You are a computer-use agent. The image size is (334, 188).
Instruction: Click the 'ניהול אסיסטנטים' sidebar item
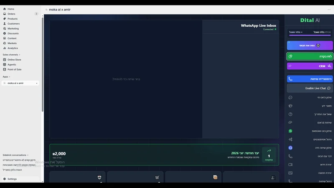coord(310,140)
